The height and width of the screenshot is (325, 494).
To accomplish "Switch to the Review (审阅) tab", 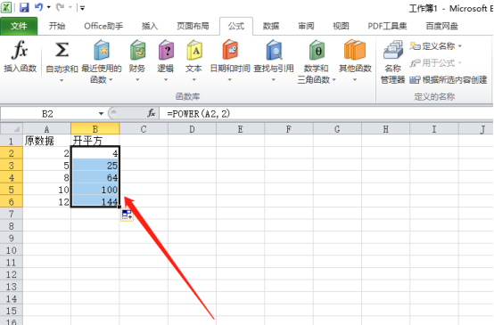I will 306,26.
